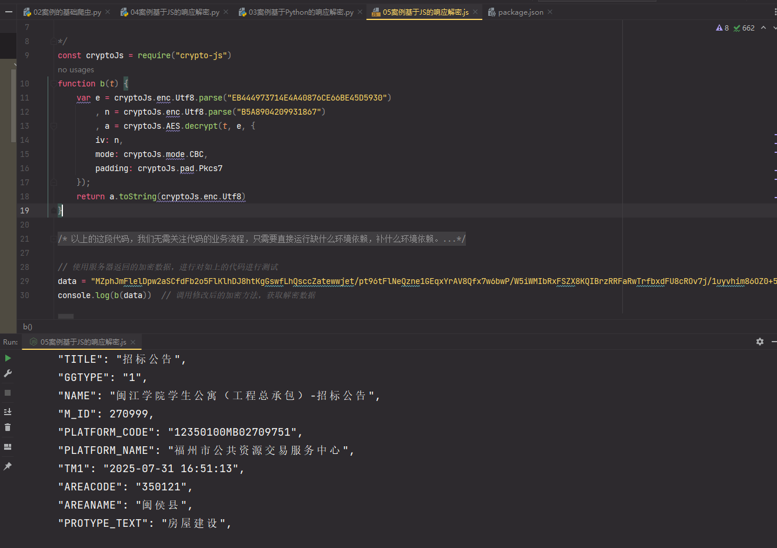The image size is (777, 548).
Task: Open the 03案例基于Python的响应解密.py tab
Action: (301, 12)
